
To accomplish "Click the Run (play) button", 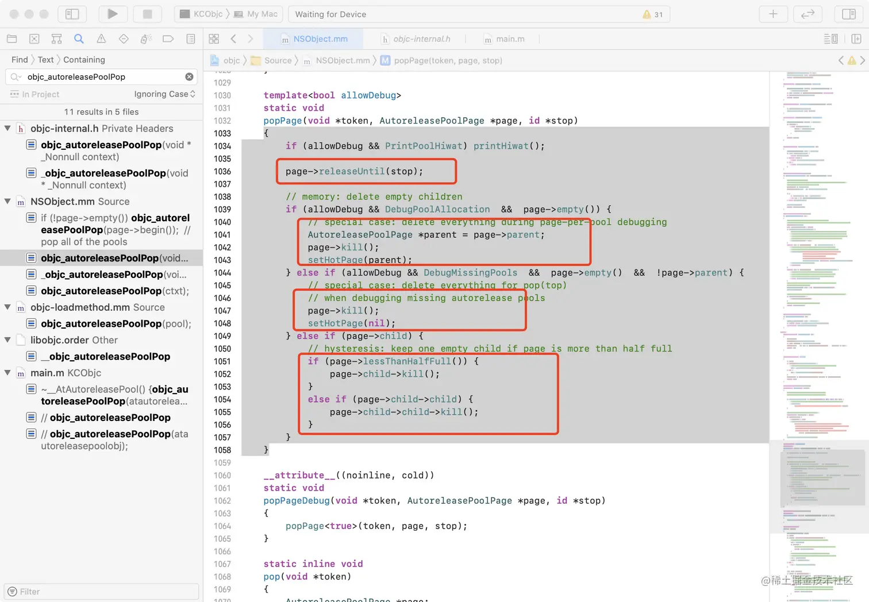I will coord(113,14).
